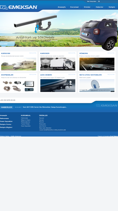The width and height of the screenshot is (118, 211).
Task: Click İnceleyin link in Karavan card
Action: pyautogui.click(x=33, y=53)
